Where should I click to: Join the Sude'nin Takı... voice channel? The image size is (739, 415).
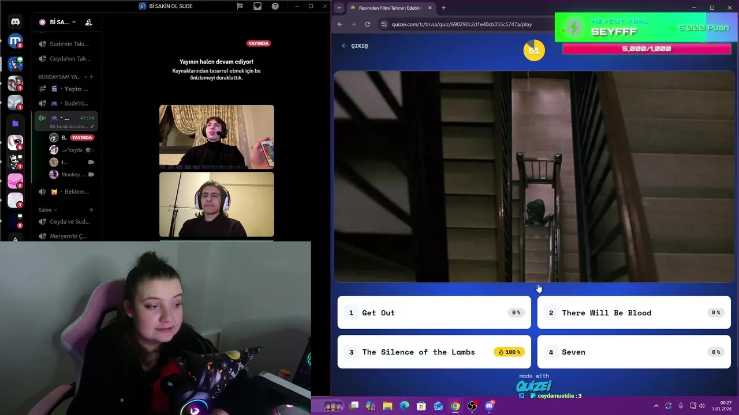[66, 44]
